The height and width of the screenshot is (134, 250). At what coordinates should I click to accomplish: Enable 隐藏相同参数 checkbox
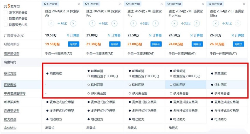click(6, 19)
